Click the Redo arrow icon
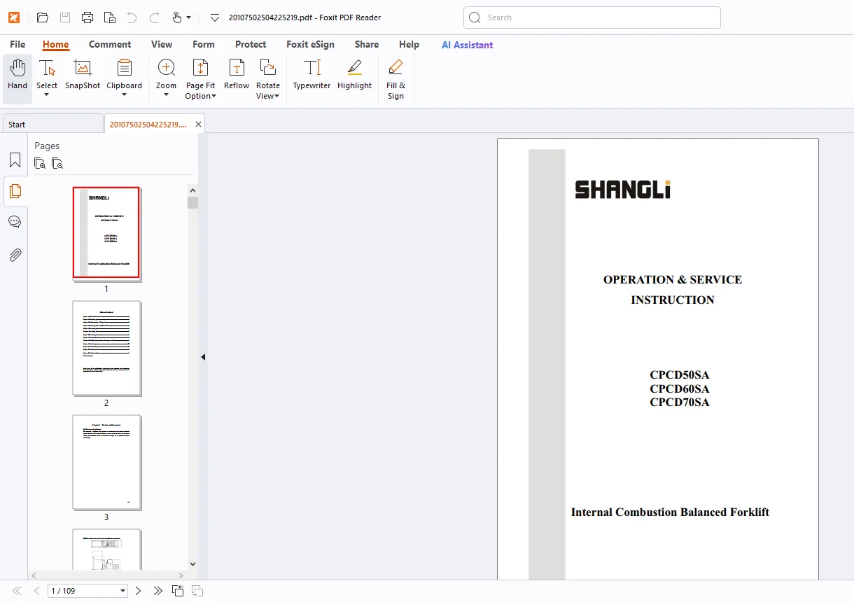 tap(155, 17)
